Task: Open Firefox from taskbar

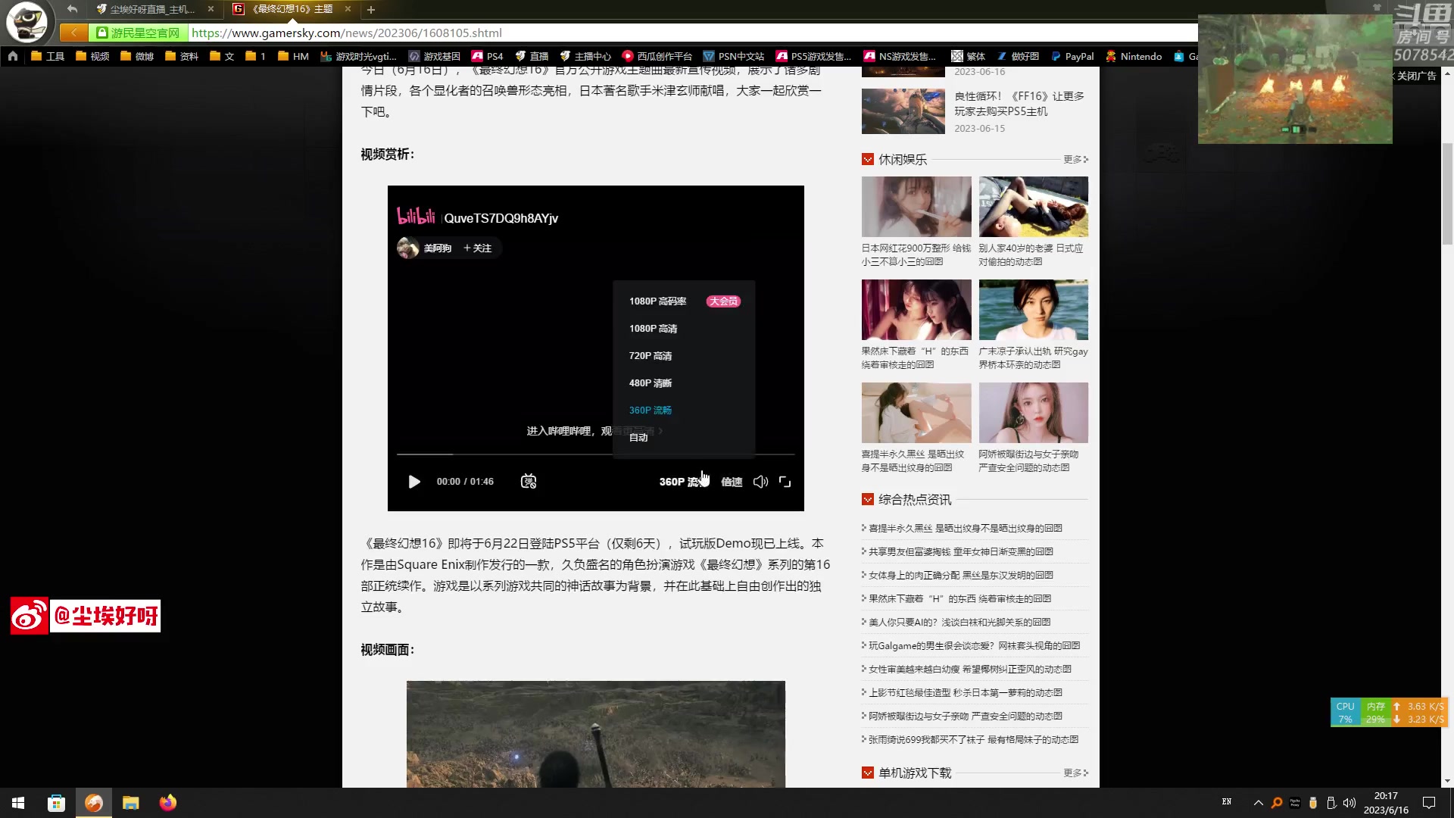Action: tap(168, 803)
